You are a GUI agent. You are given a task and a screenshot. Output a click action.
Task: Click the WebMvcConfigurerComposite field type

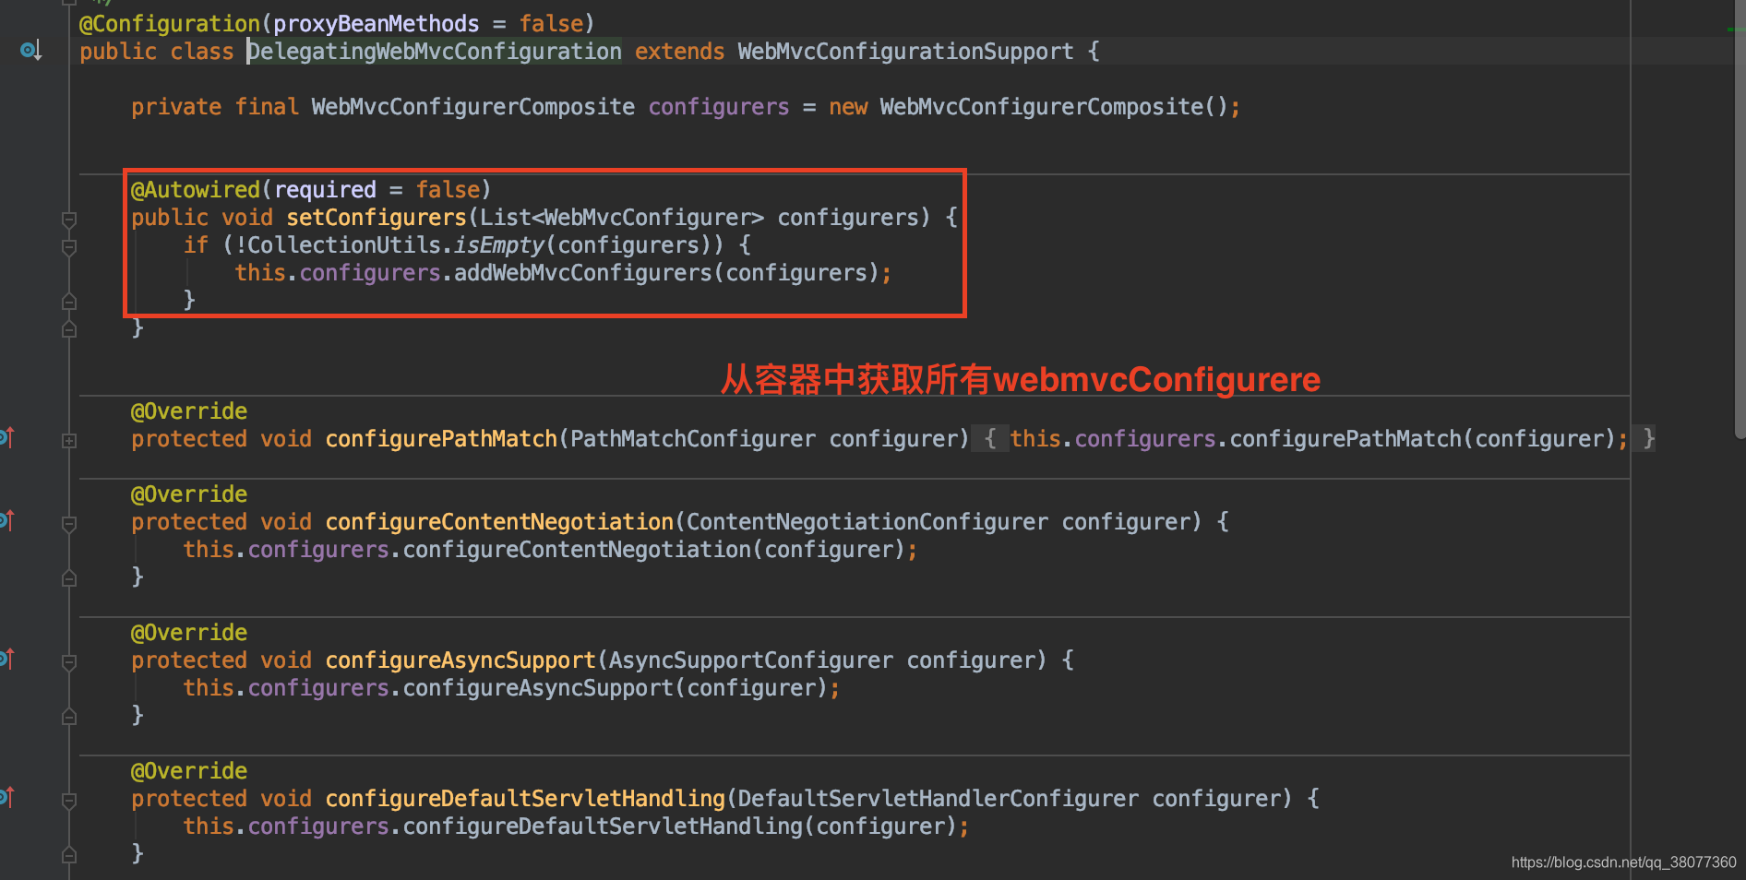[x=473, y=107]
